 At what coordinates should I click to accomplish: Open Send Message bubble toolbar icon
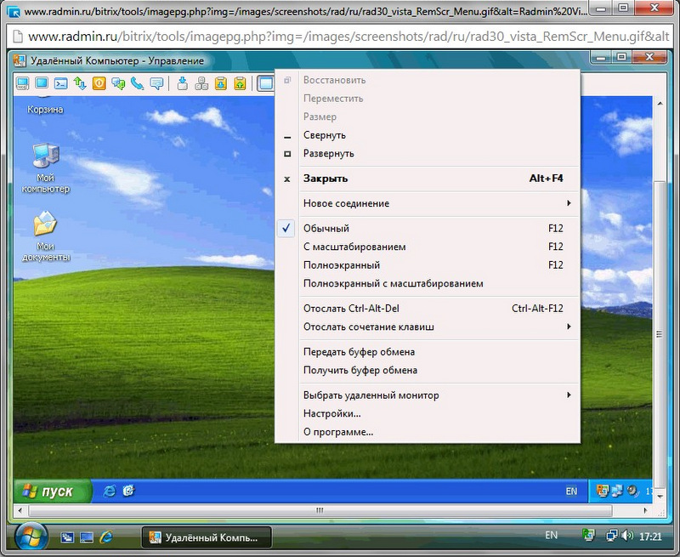156,82
